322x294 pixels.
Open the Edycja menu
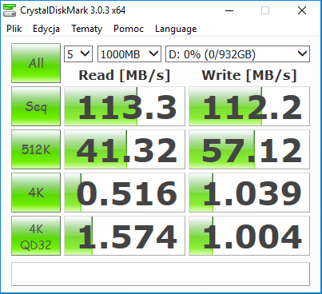[46, 29]
